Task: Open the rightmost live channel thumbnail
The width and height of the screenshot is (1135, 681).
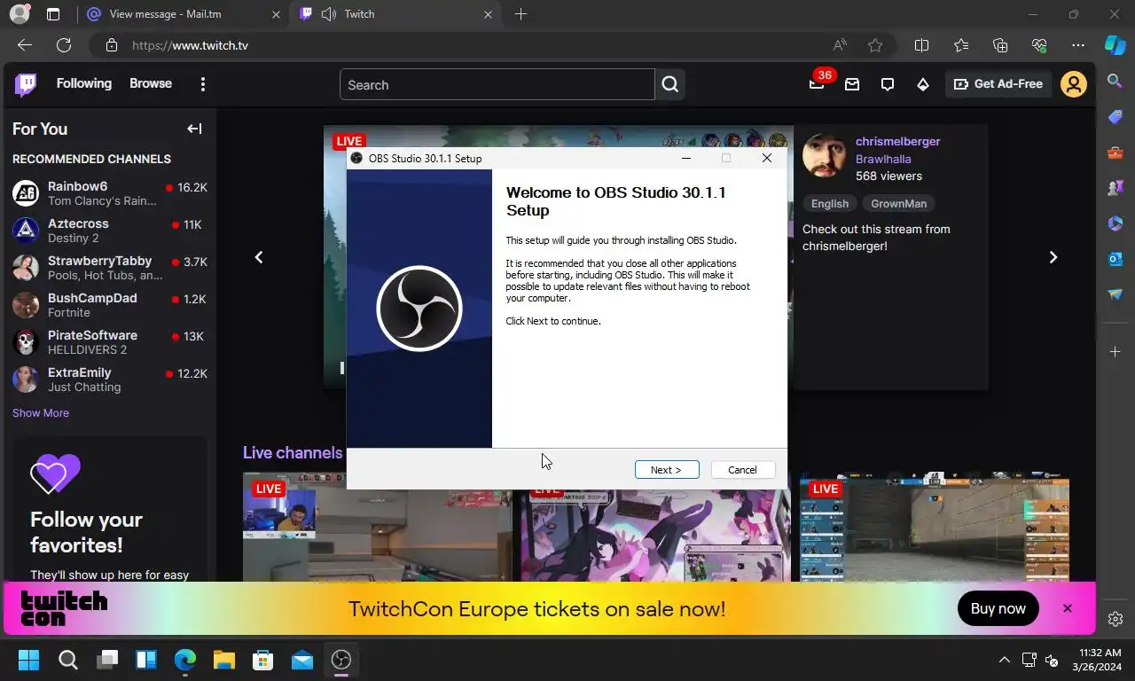Action: [x=935, y=527]
